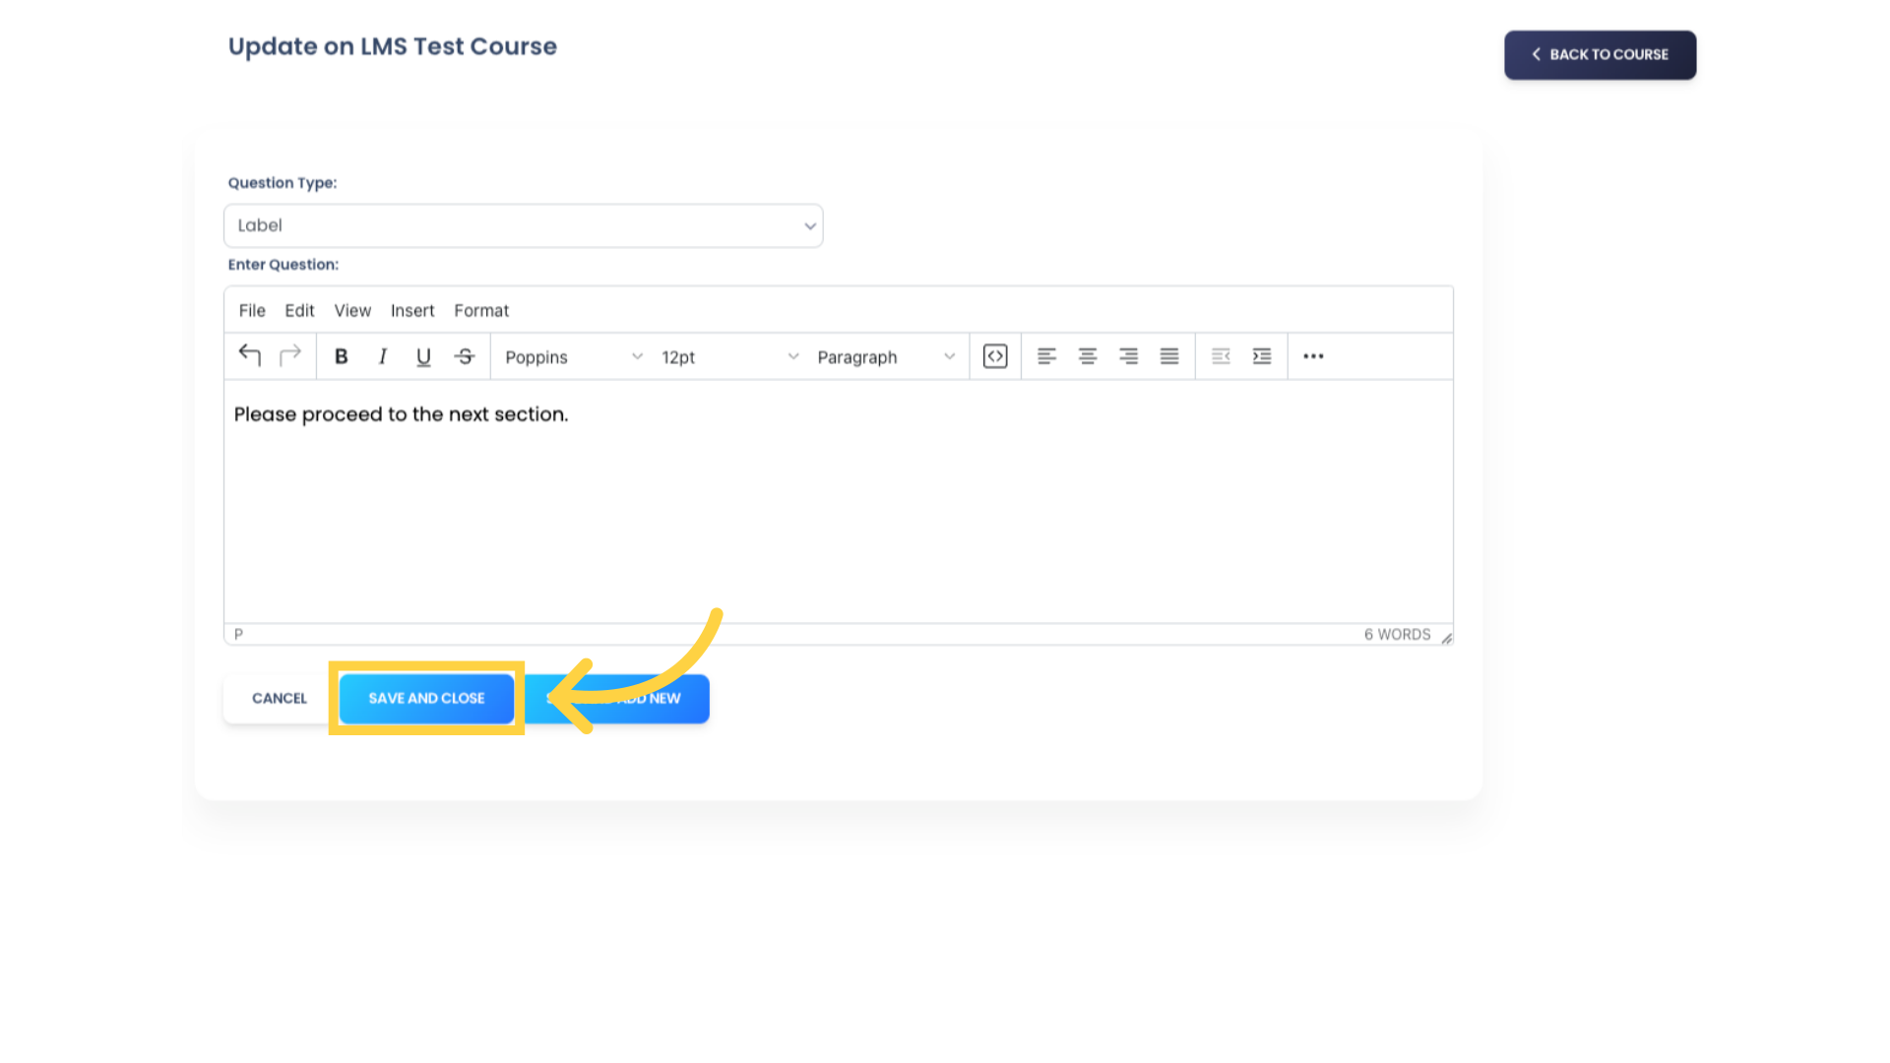Screen dimensions: 1890x1063
Task: Click the more options ellipsis icon
Action: click(x=1314, y=355)
